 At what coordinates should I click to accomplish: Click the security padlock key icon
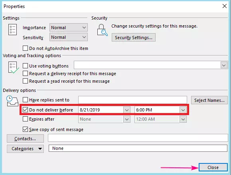pyautogui.click(x=102, y=30)
